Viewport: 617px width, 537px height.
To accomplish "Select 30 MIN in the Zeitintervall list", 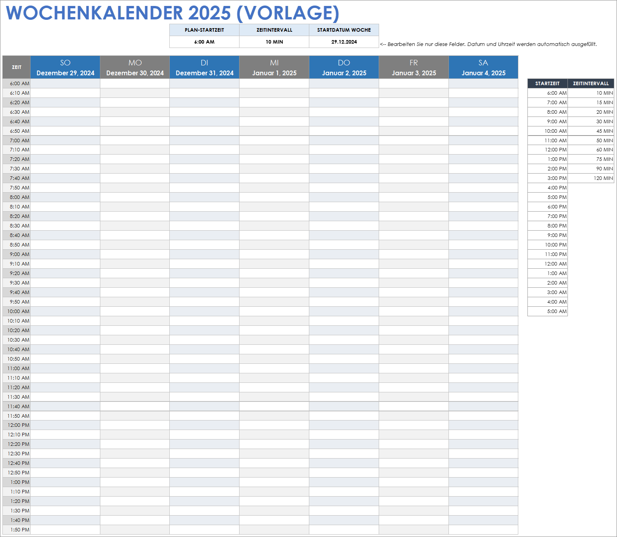I will point(591,122).
